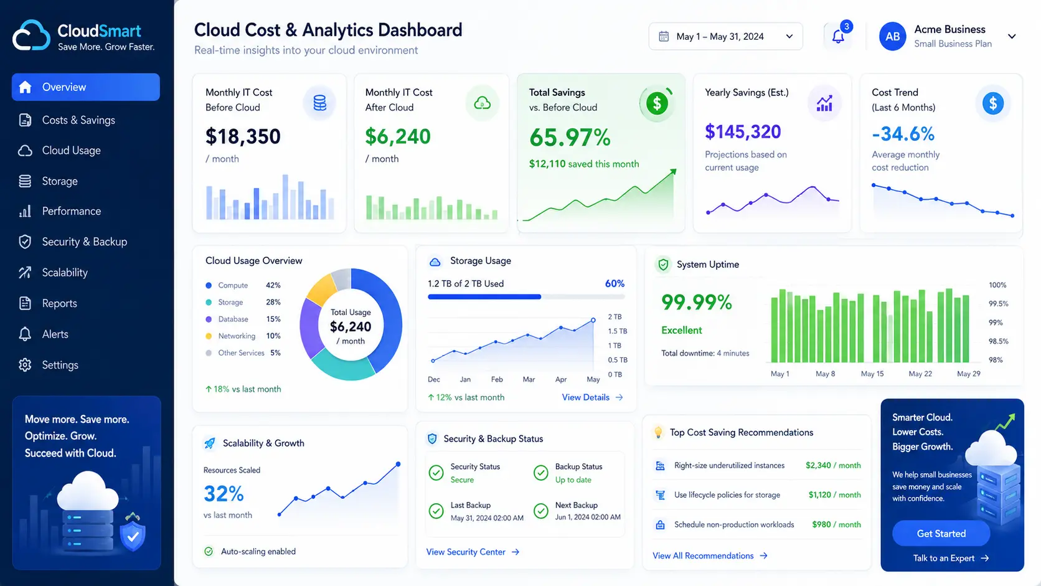Go to Security & Backup in the sidebar
Image resolution: width=1041 pixels, height=586 pixels.
pyautogui.click(x=85, y=242)
